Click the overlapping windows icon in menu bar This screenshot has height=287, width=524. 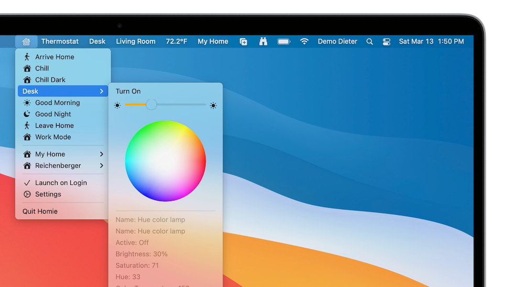tap(244, 41)
